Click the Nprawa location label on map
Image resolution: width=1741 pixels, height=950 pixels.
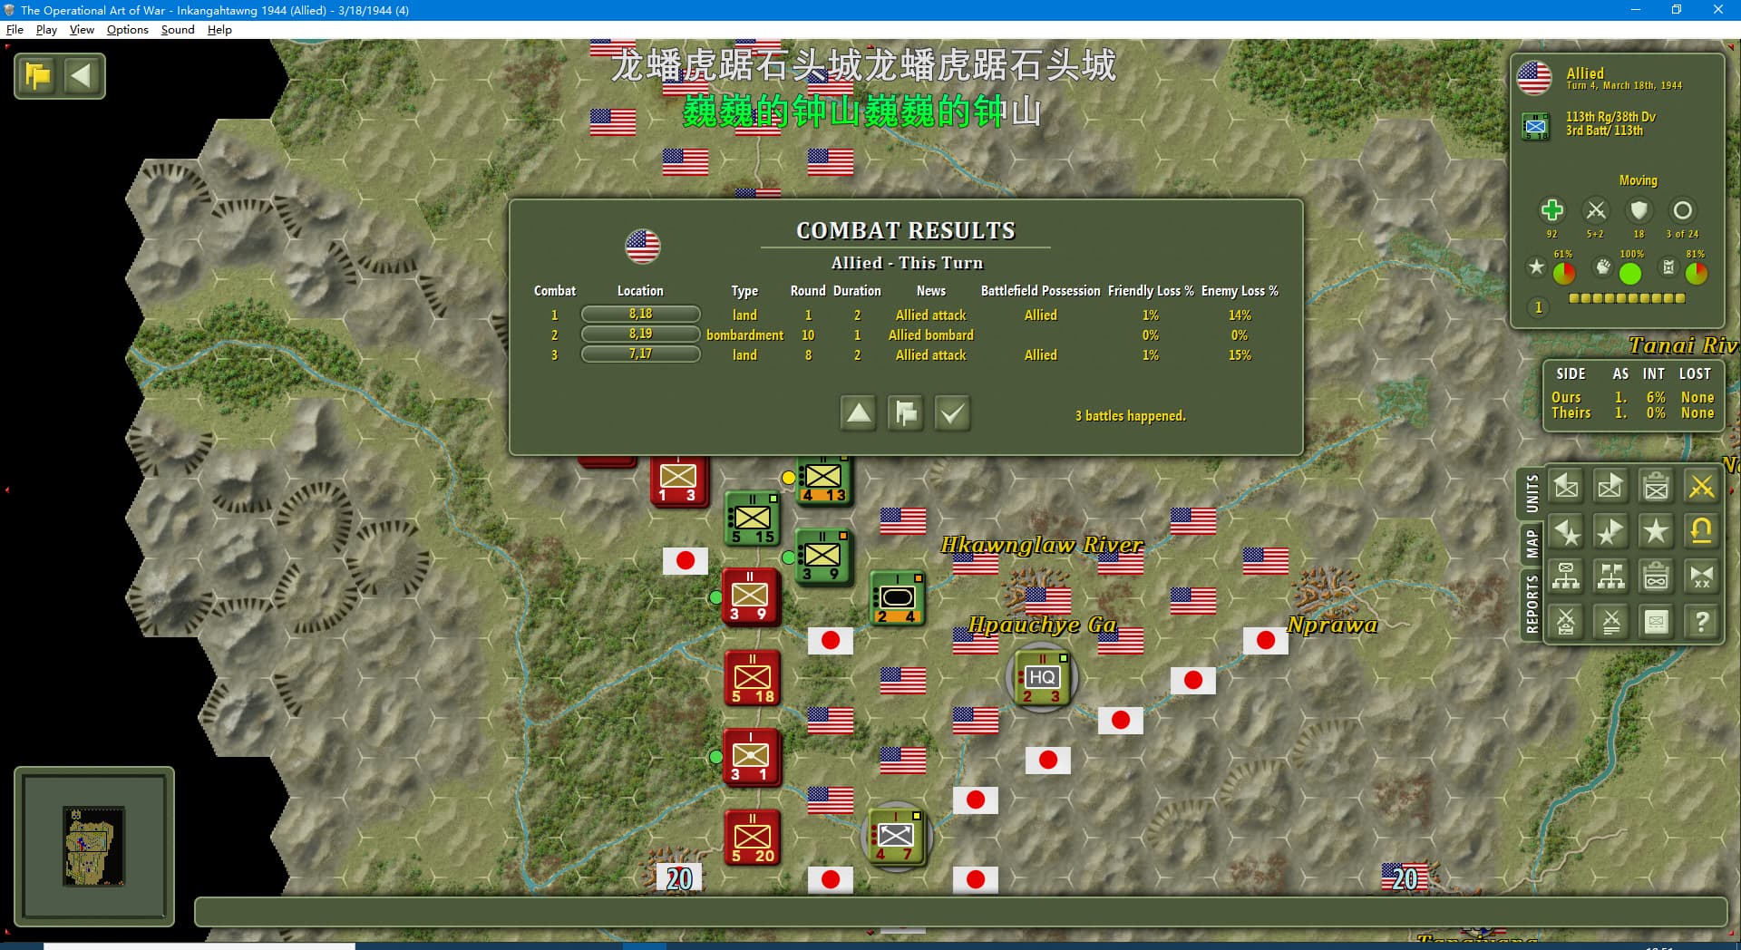pos(1331,625)
